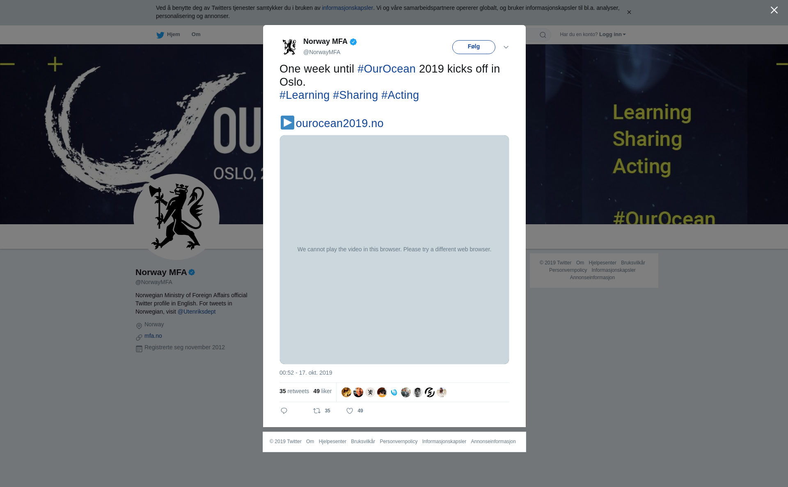Image resolution: width=788 pixels, height=487 pixels.
Task: Click the first liker avatar thumbnail
Action: point(346,392)
